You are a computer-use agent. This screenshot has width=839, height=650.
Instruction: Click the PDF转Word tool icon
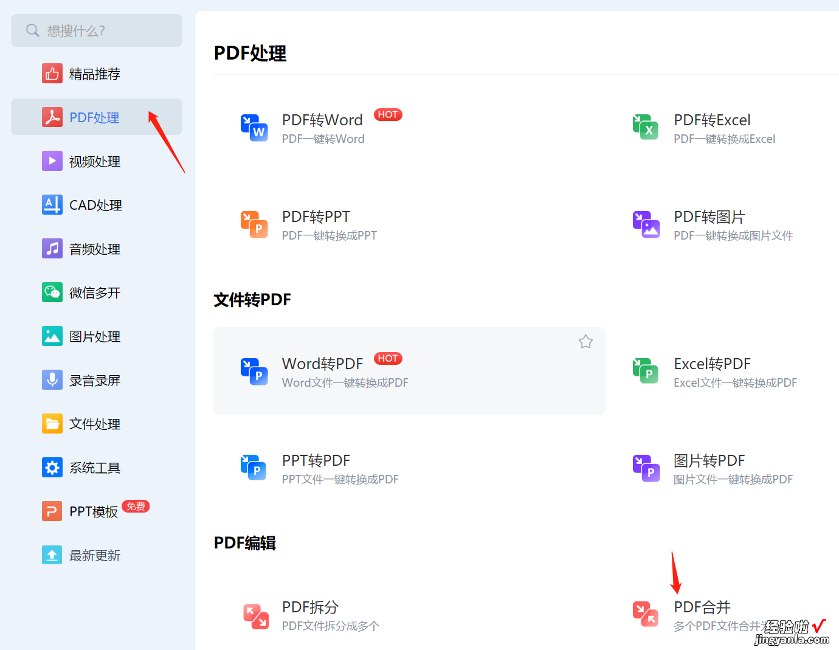click(254, 128)
